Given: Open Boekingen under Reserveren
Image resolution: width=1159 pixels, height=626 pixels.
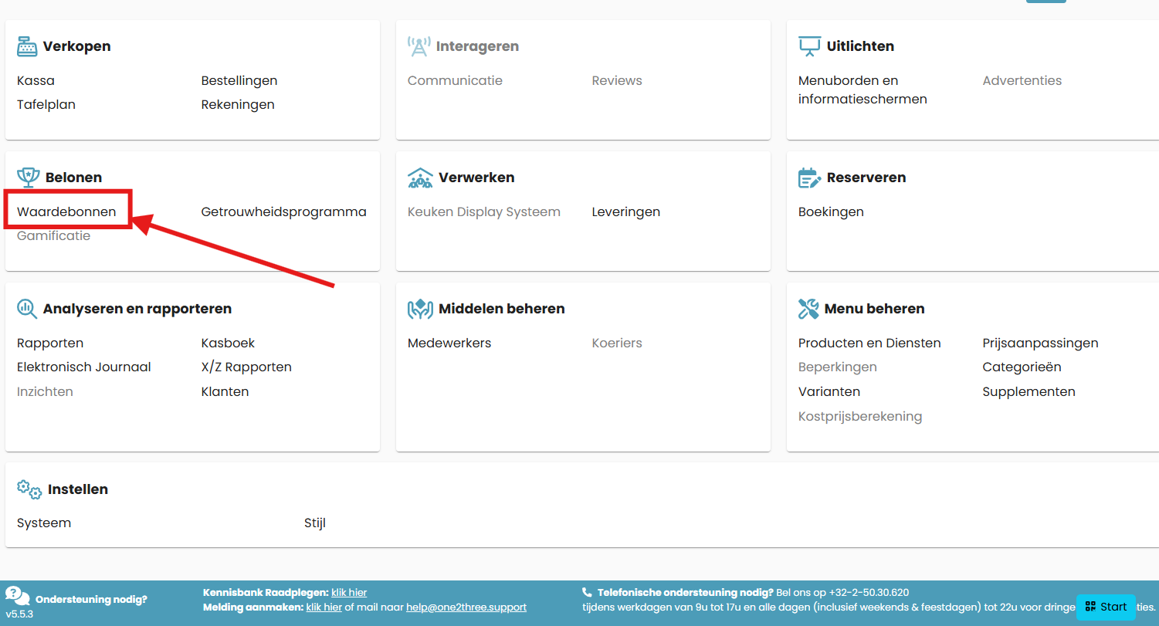Looking at the screenshot, I should point(831,211).
